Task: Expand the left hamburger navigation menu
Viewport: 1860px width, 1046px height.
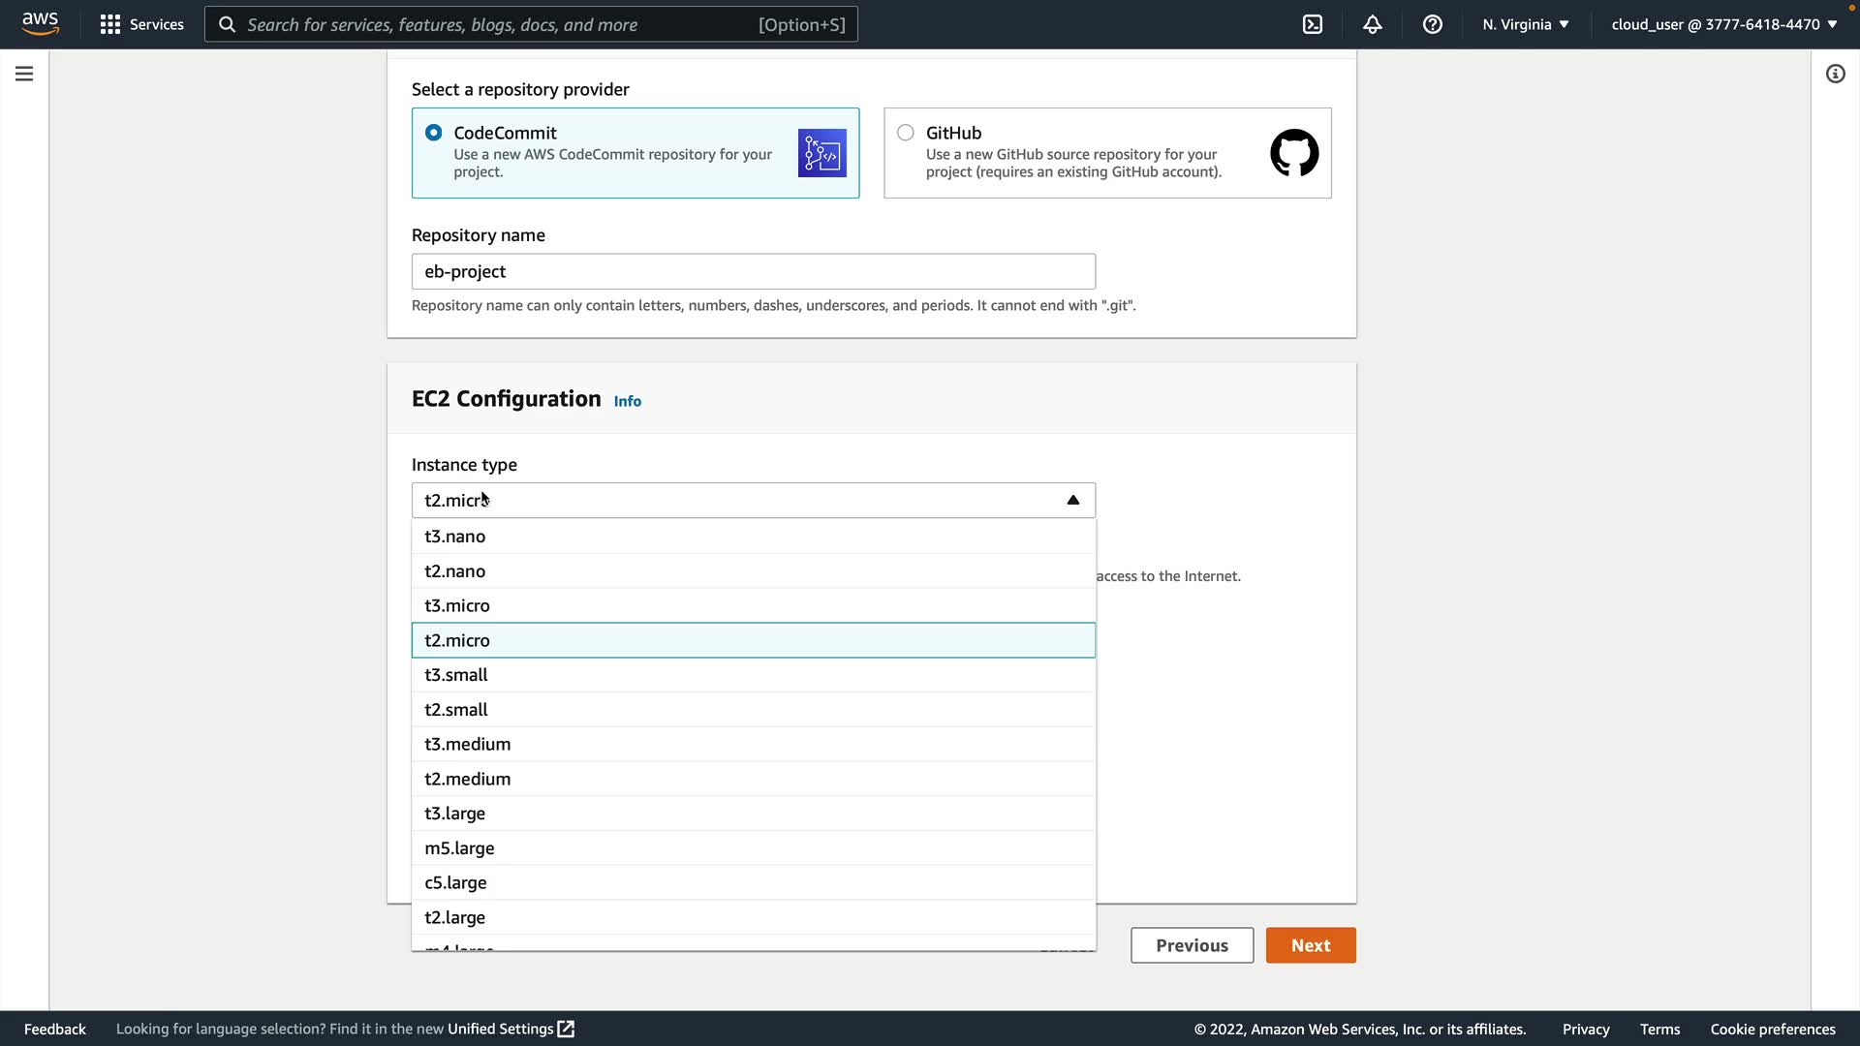Action: [x=24, y=74]
